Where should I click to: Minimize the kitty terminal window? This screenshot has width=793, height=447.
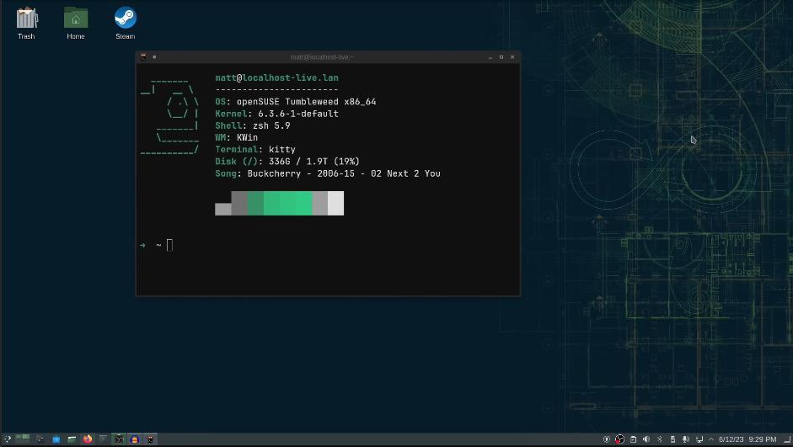coord(490,57)
